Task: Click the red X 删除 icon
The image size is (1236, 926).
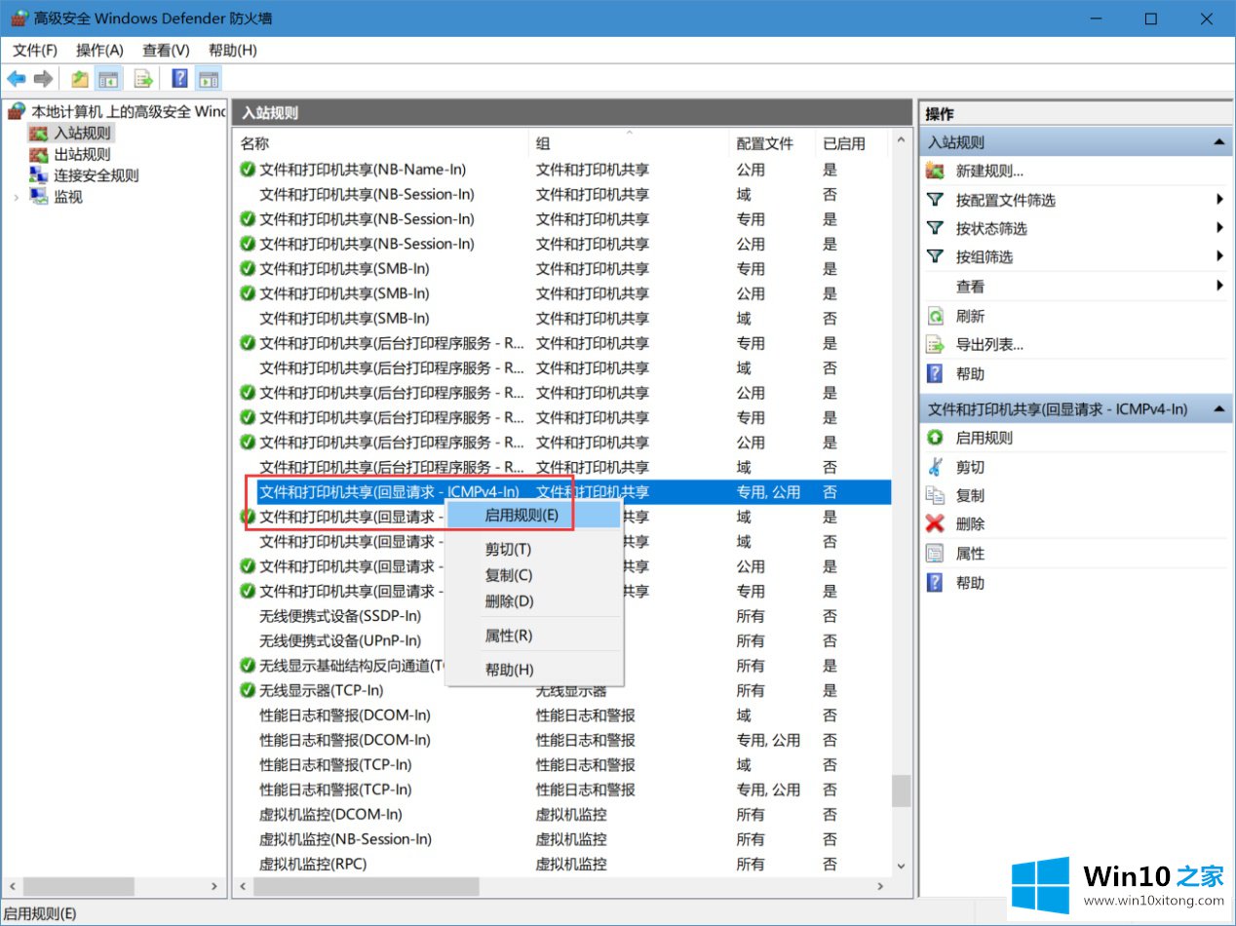Action: coord(936,523)
